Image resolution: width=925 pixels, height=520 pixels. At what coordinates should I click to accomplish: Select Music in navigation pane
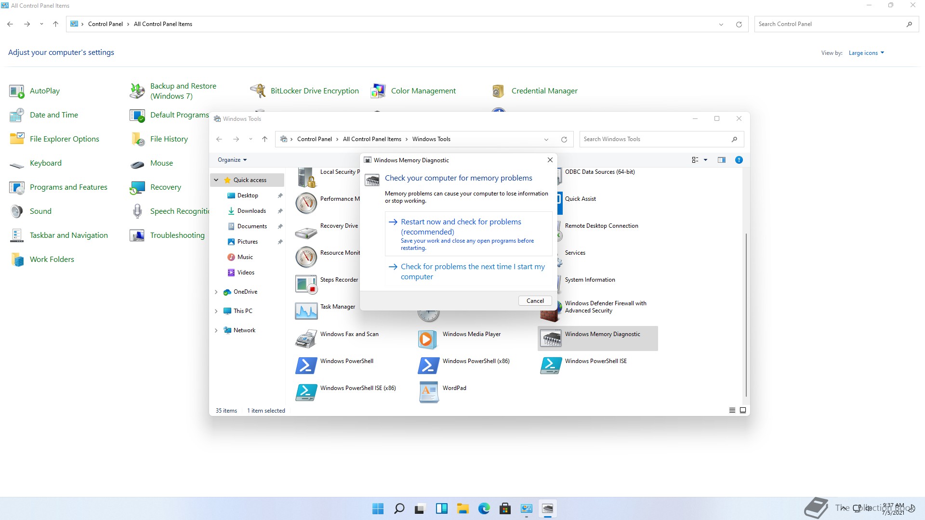click(x=245, y=257)
